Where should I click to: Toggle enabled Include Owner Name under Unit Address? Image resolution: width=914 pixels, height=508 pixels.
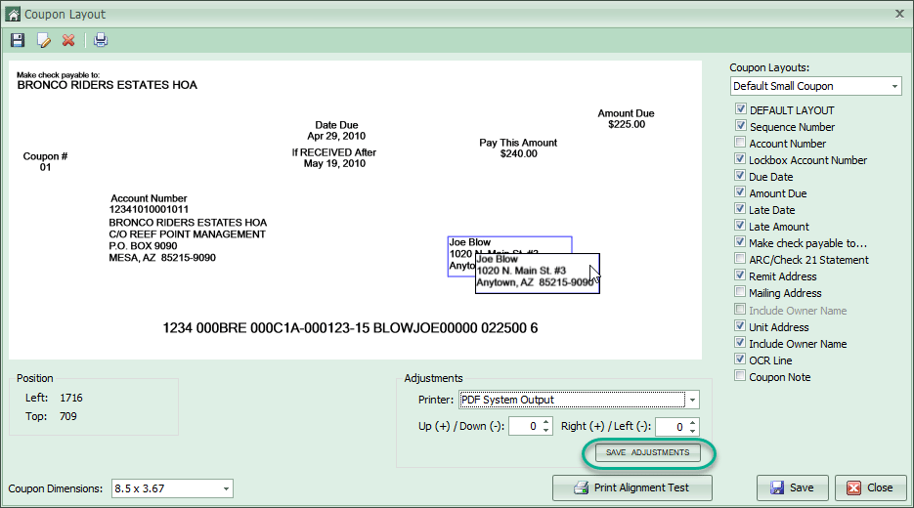click(740, 343)
